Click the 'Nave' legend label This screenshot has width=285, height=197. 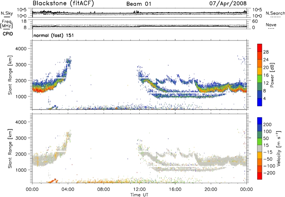click(271, 25)
